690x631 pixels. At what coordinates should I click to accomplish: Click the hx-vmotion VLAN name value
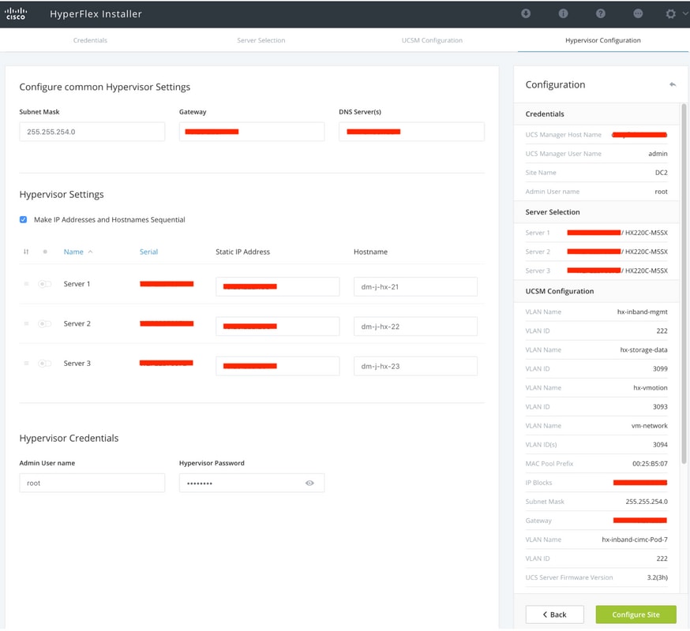click(651, 388)
